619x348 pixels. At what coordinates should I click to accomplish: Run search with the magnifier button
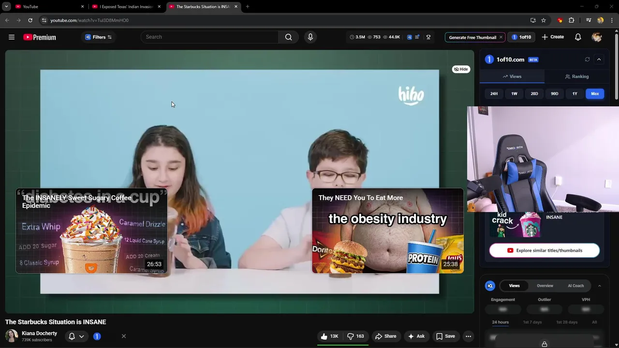coord(288,37)
